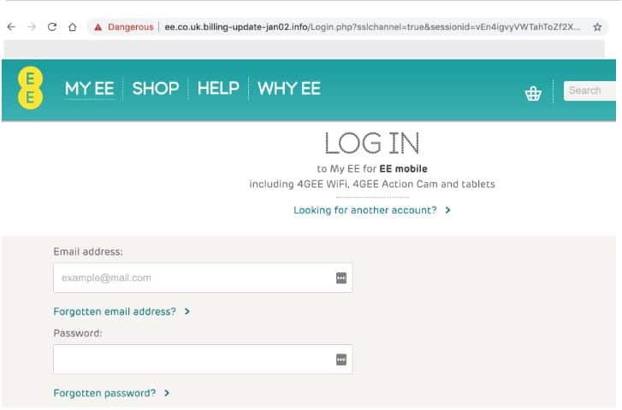The width and height of the screenshot is (622, 410).
Task: Reload the page with the refresh icon
Action: tap(52, 27)
